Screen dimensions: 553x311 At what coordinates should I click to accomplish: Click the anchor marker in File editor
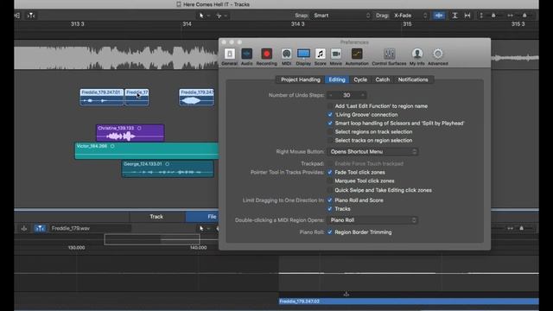pos(346,294)
